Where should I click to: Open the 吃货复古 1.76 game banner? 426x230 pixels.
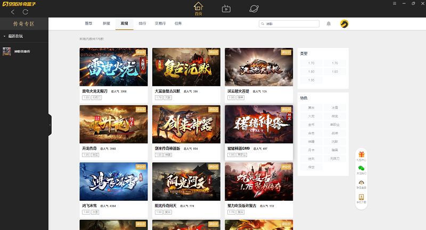259,182
